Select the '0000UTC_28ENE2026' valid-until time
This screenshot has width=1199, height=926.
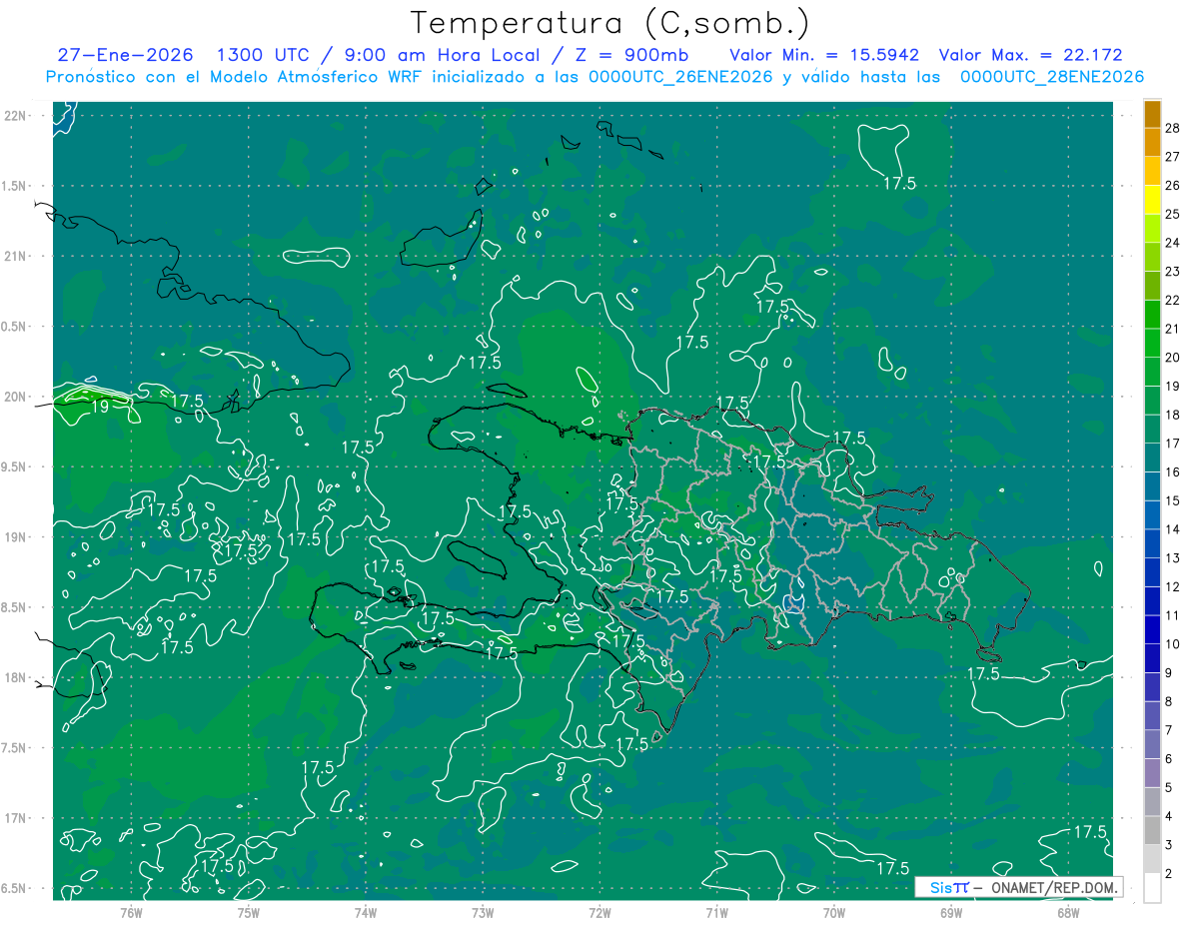click(x=1051, y=77)
